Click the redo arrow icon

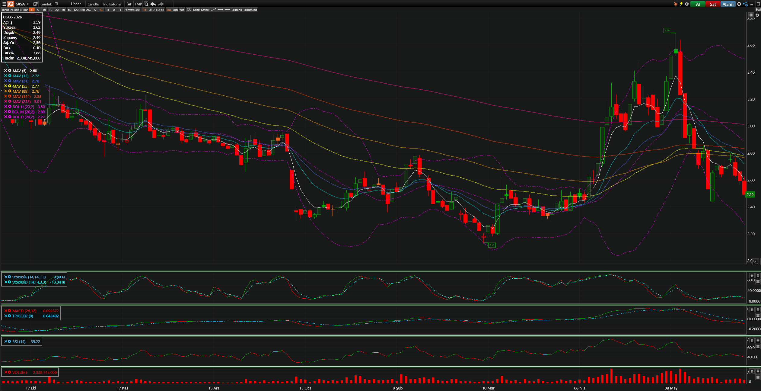point(161,4)
